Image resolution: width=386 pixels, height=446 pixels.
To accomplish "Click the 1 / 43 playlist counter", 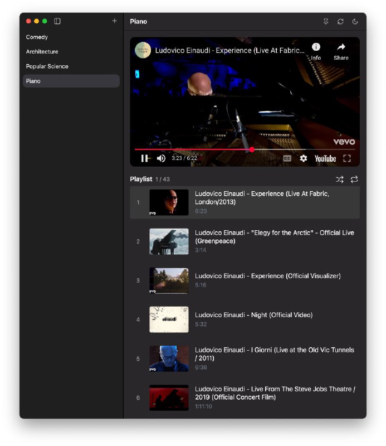I will (x=163, y=180).
